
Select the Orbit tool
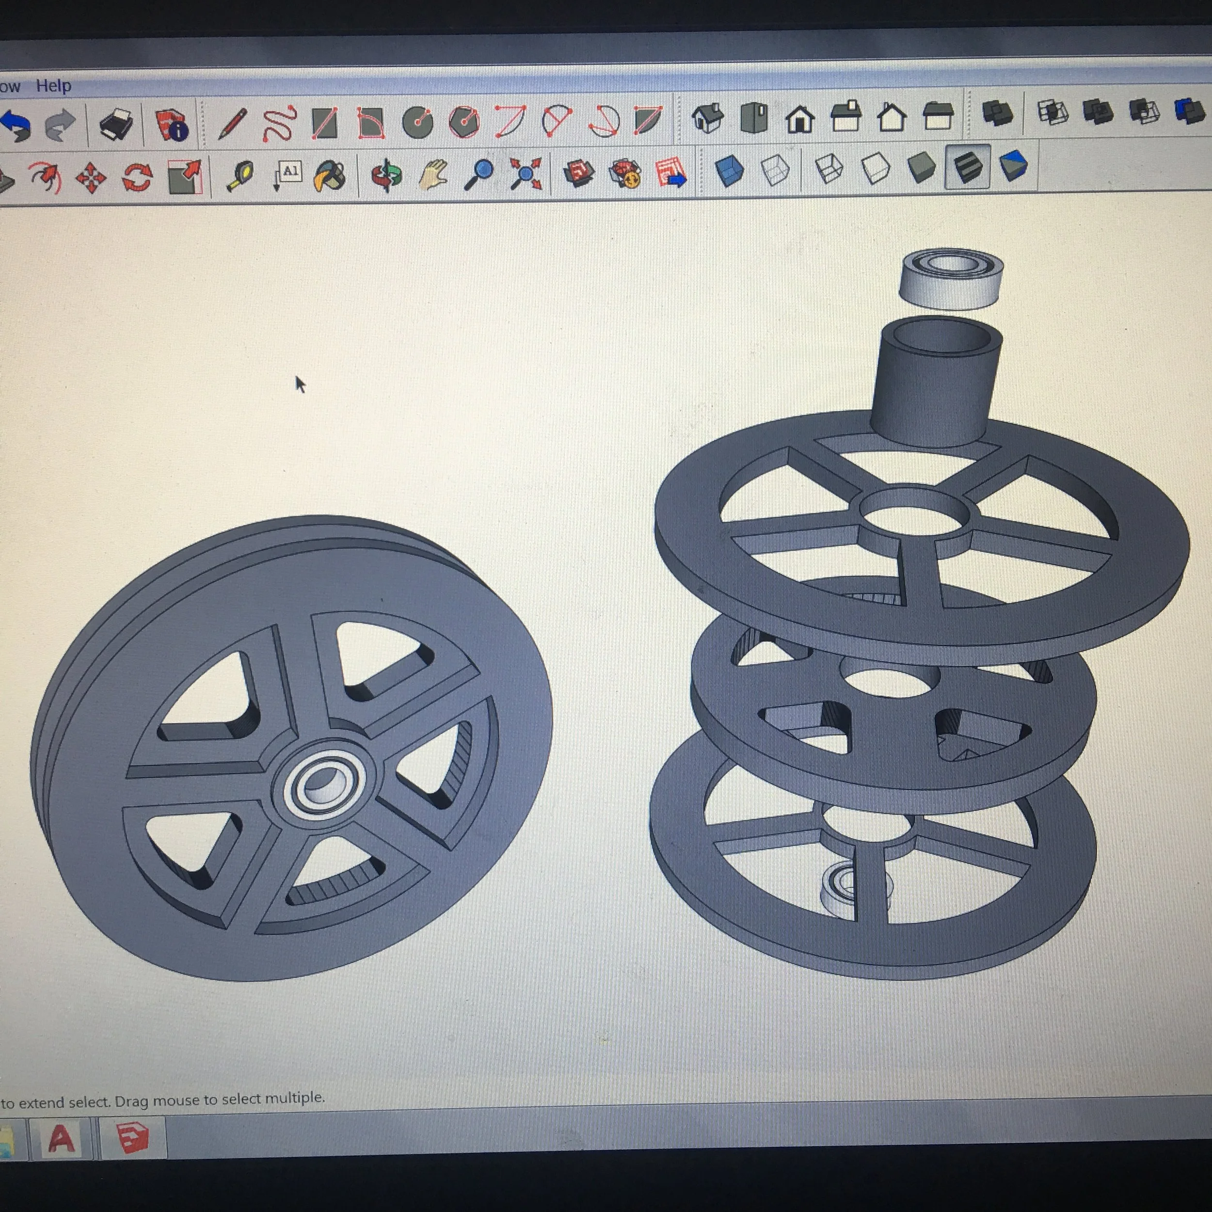pos(386,175)
